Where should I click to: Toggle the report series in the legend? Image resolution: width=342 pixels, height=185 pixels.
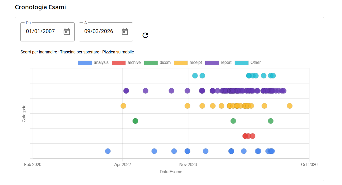coord(218,63)
